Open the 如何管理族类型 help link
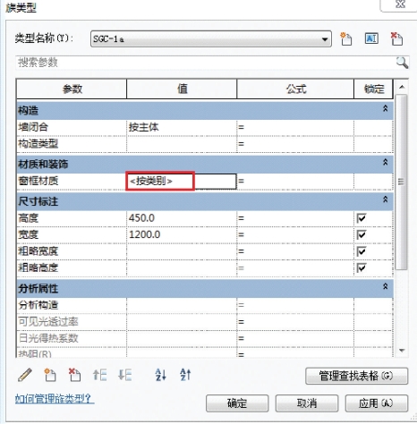This screenshot has width=417, height=424. (55, 399)
